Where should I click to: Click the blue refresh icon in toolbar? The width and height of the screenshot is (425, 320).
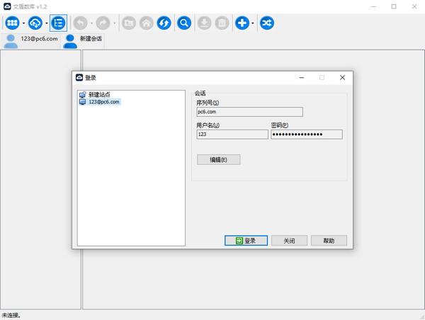coord(164,23)
